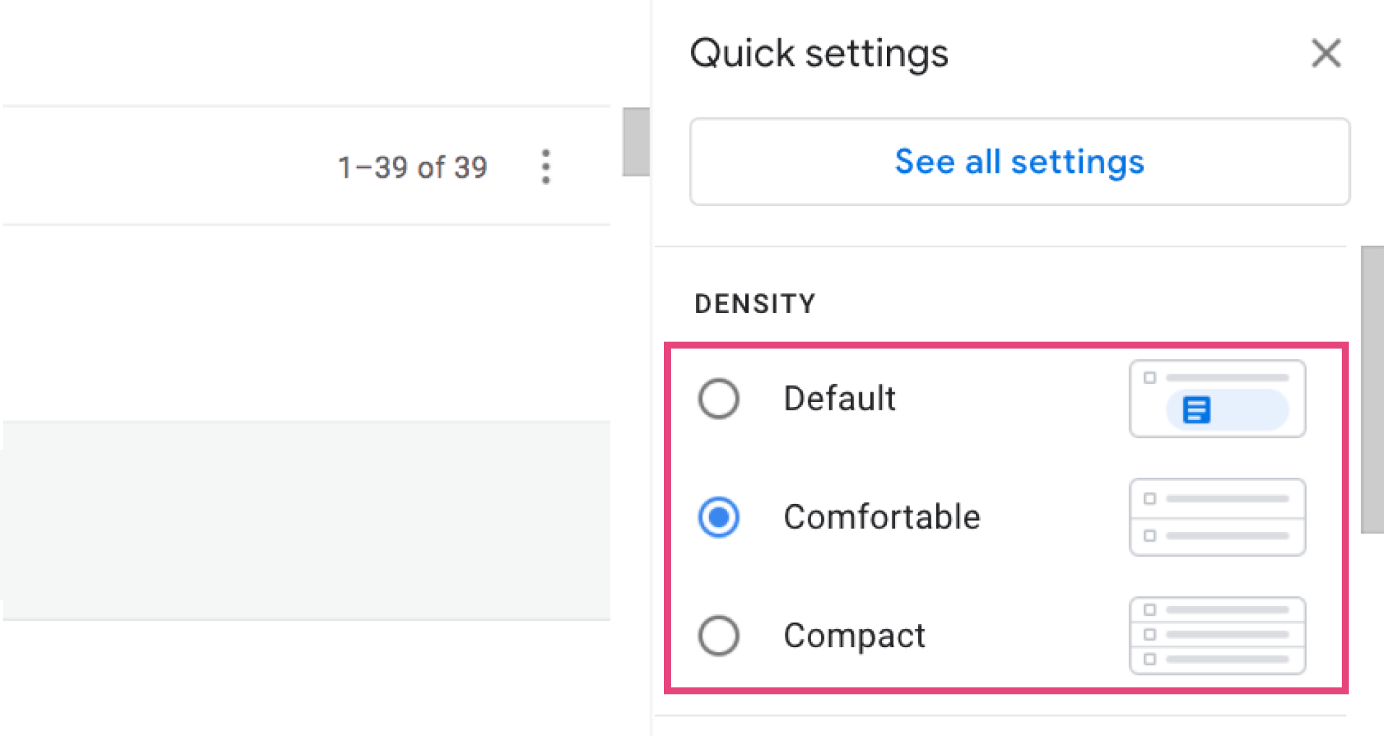1389x736 pixels.
Task: Click the Compact density preview thumbnail
Action: click(x=1217, y=634)
